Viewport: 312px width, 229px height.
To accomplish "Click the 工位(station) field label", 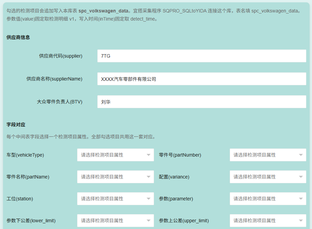I will 20,199.
